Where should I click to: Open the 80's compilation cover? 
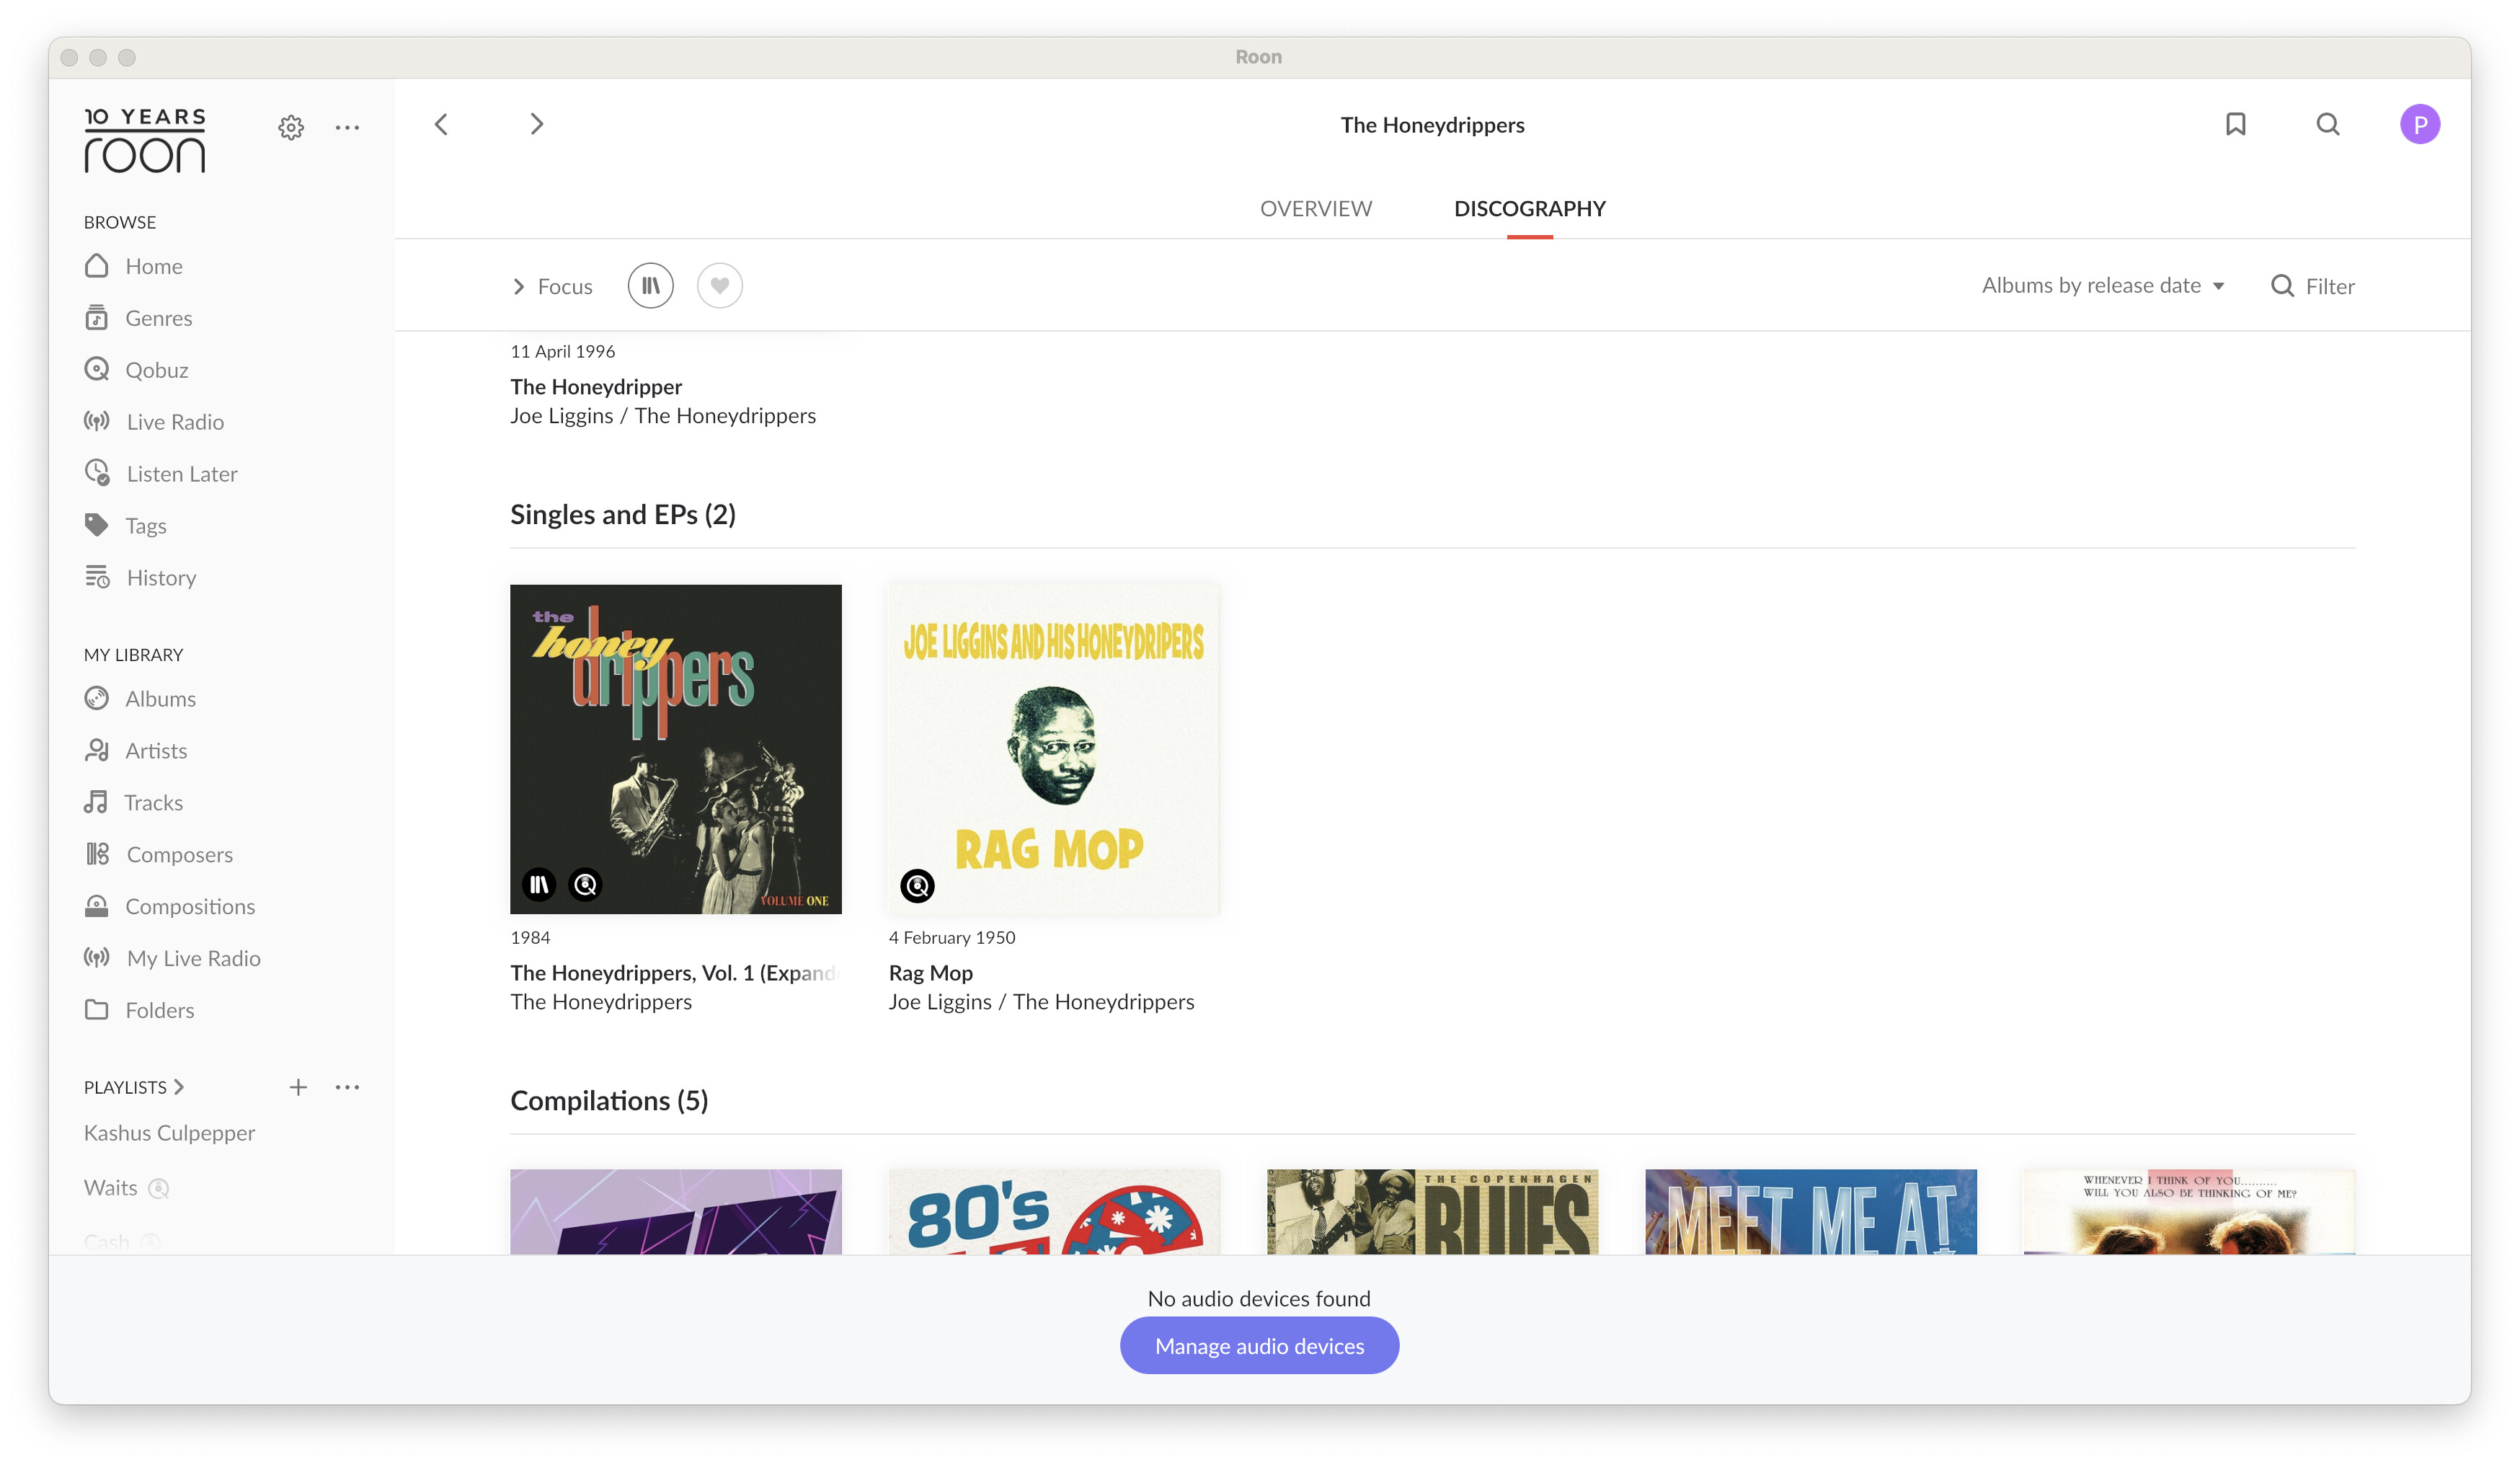(1054, 1212)
